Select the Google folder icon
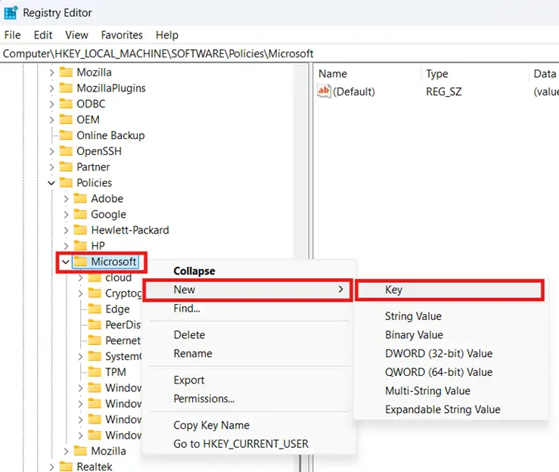Screen dimensions: 559x472 (80, 214)
